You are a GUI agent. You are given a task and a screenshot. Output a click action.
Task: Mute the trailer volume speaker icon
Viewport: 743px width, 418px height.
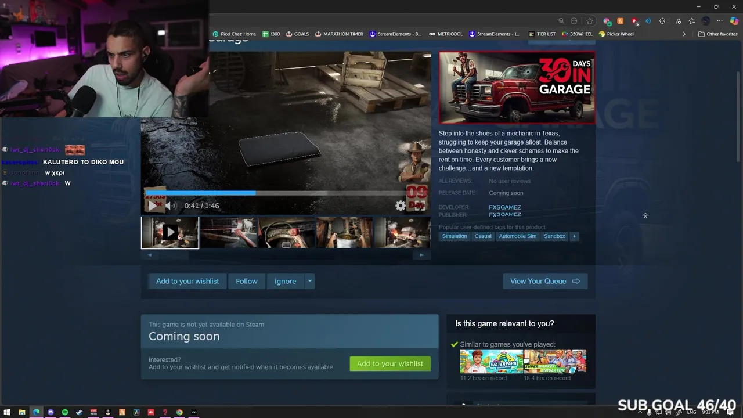pyautogui.click(x=170, y=206)
